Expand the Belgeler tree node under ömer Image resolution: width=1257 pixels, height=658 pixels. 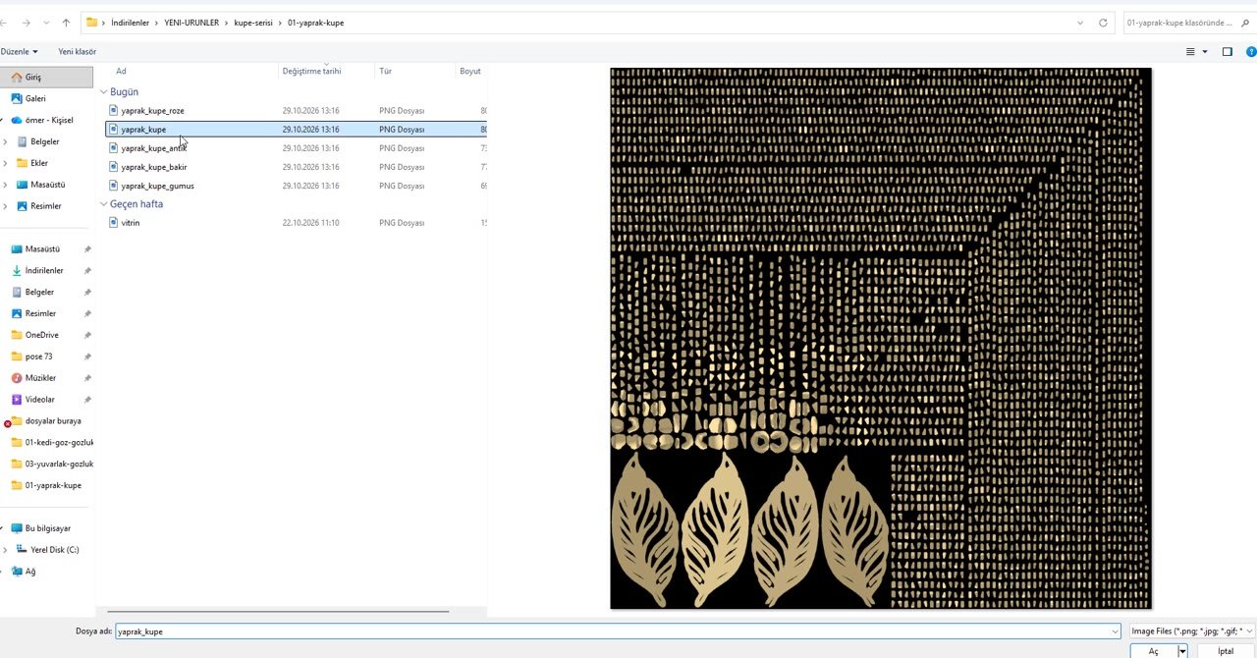(x=6, y=141)
